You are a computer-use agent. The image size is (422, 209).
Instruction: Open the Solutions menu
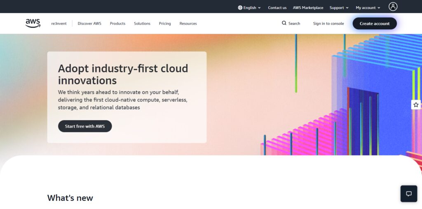click(142, 23)
